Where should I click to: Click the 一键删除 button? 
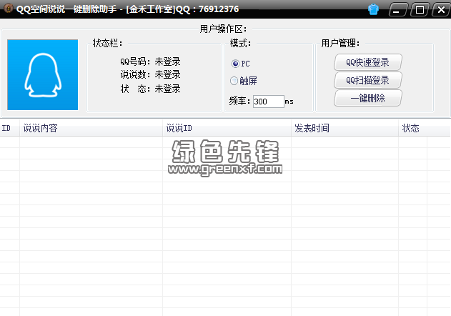coord(367,98)
